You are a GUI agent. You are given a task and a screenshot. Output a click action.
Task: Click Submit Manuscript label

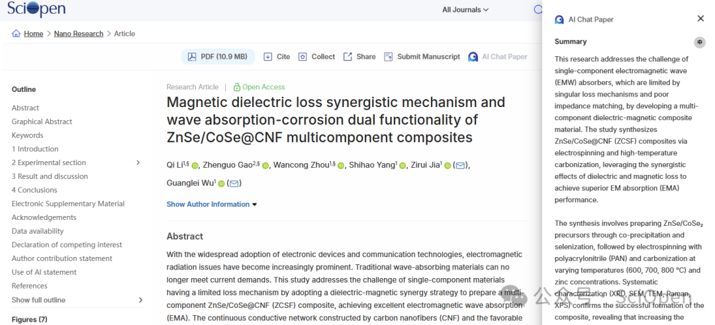point(428,56)
